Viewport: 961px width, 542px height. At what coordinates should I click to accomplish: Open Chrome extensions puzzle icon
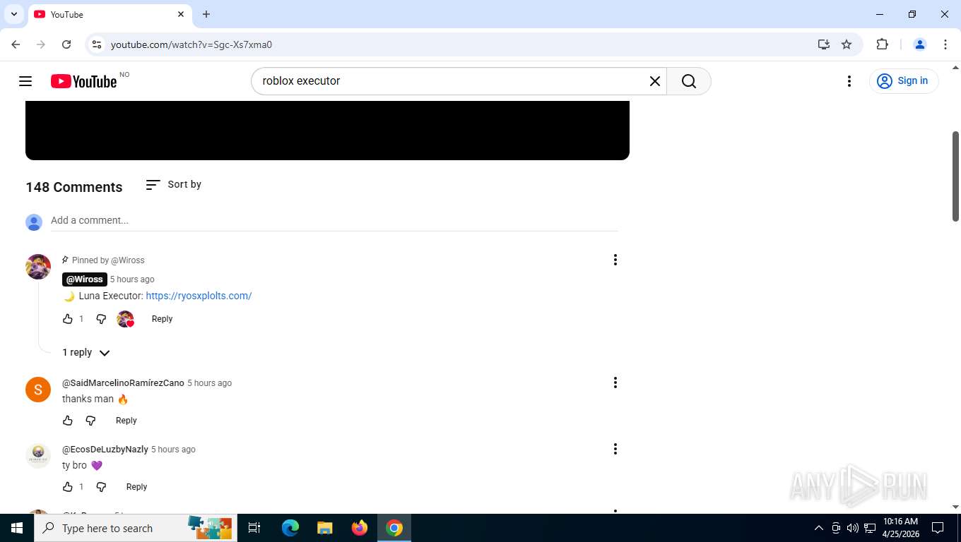[882, 44]
